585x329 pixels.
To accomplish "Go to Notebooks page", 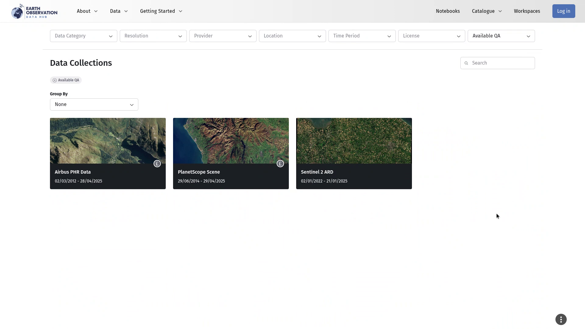I will 448,11.
